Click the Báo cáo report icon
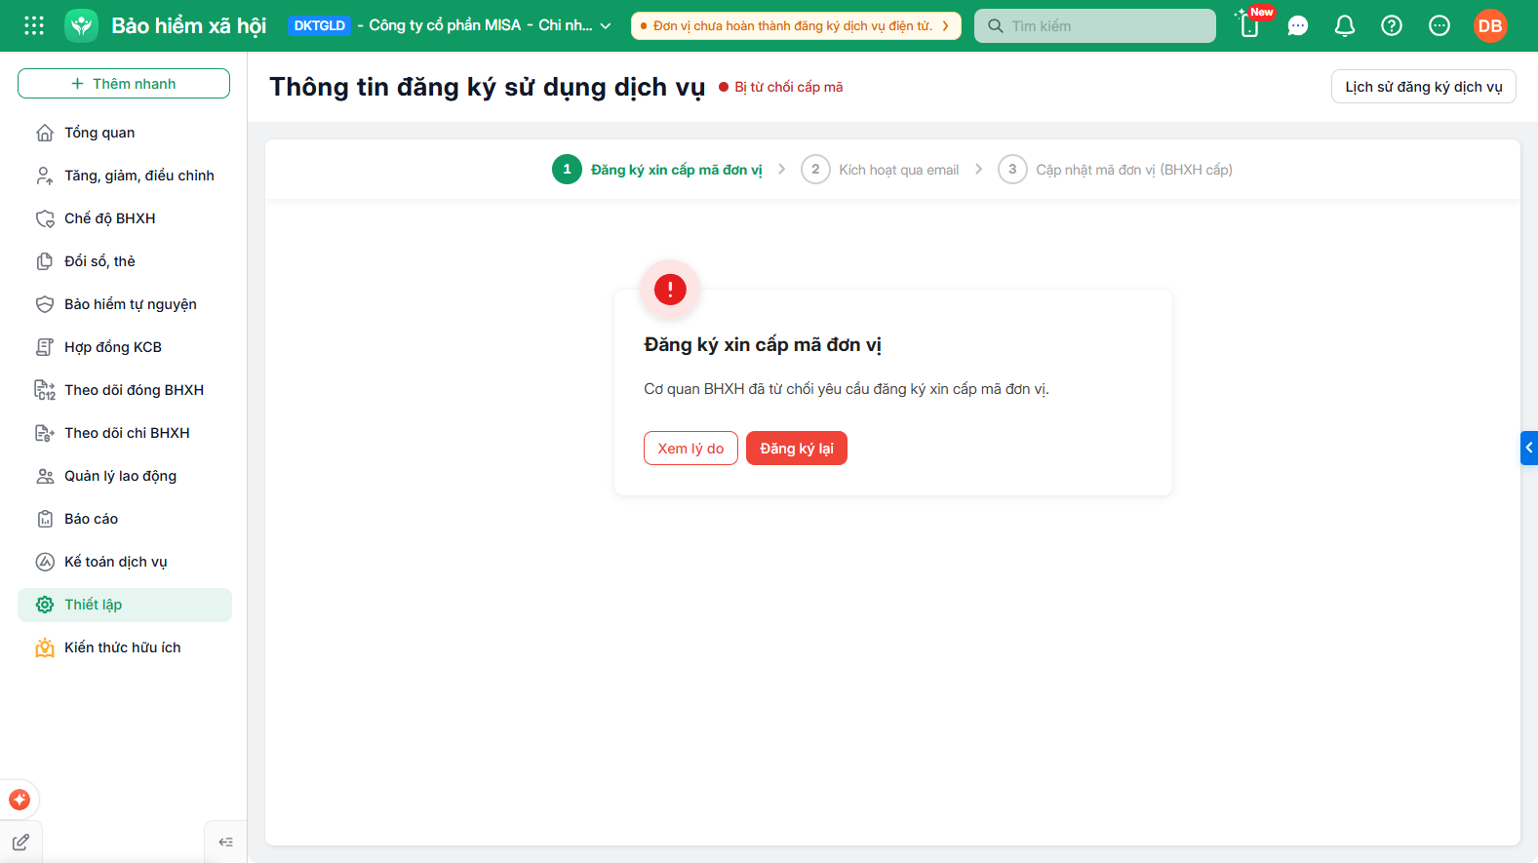 pyautogui.click(x=45, y=519)
